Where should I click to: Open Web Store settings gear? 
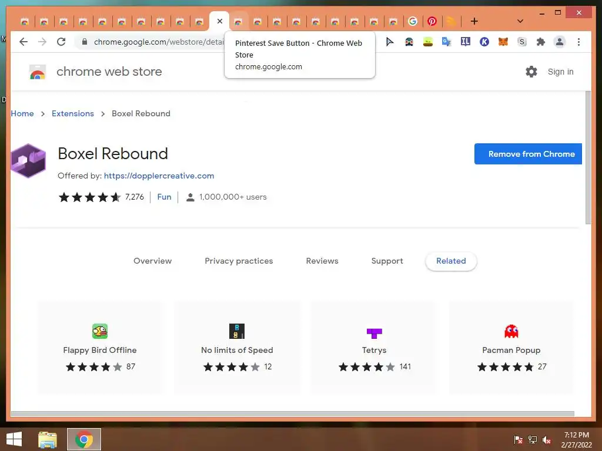click(531, 72)
